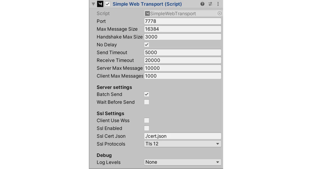Click the Ssl Enabled label
The height and width of the screenshot is (169, 312).
click(109, 128)
